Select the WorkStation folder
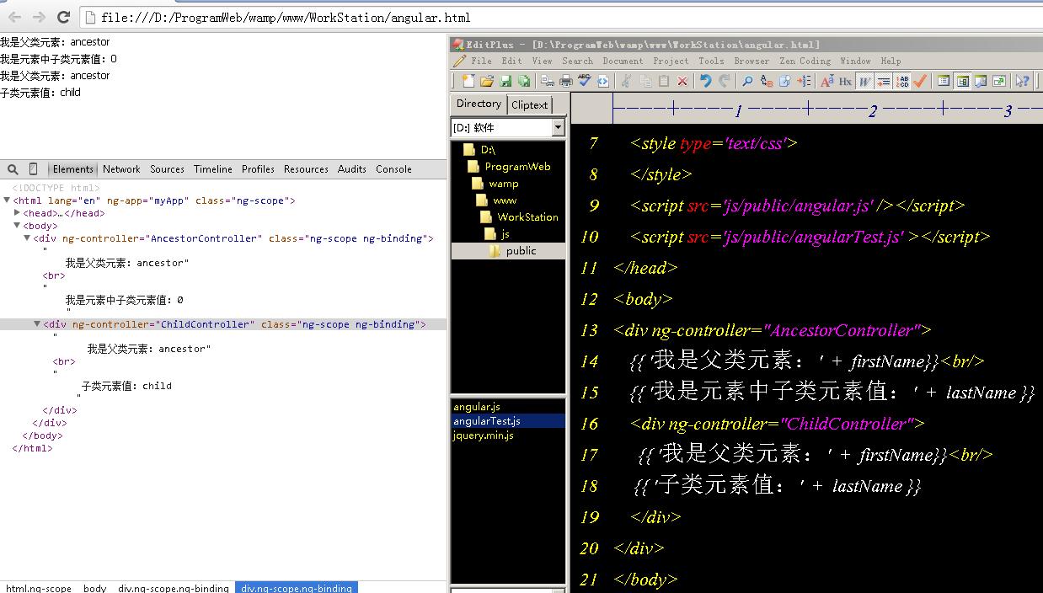 point(527,217)
